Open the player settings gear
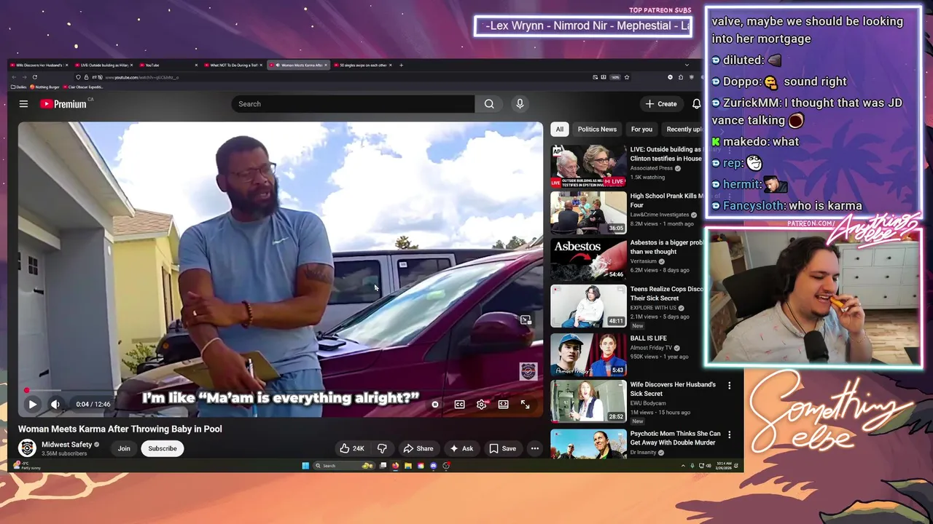 coord(481,405)
